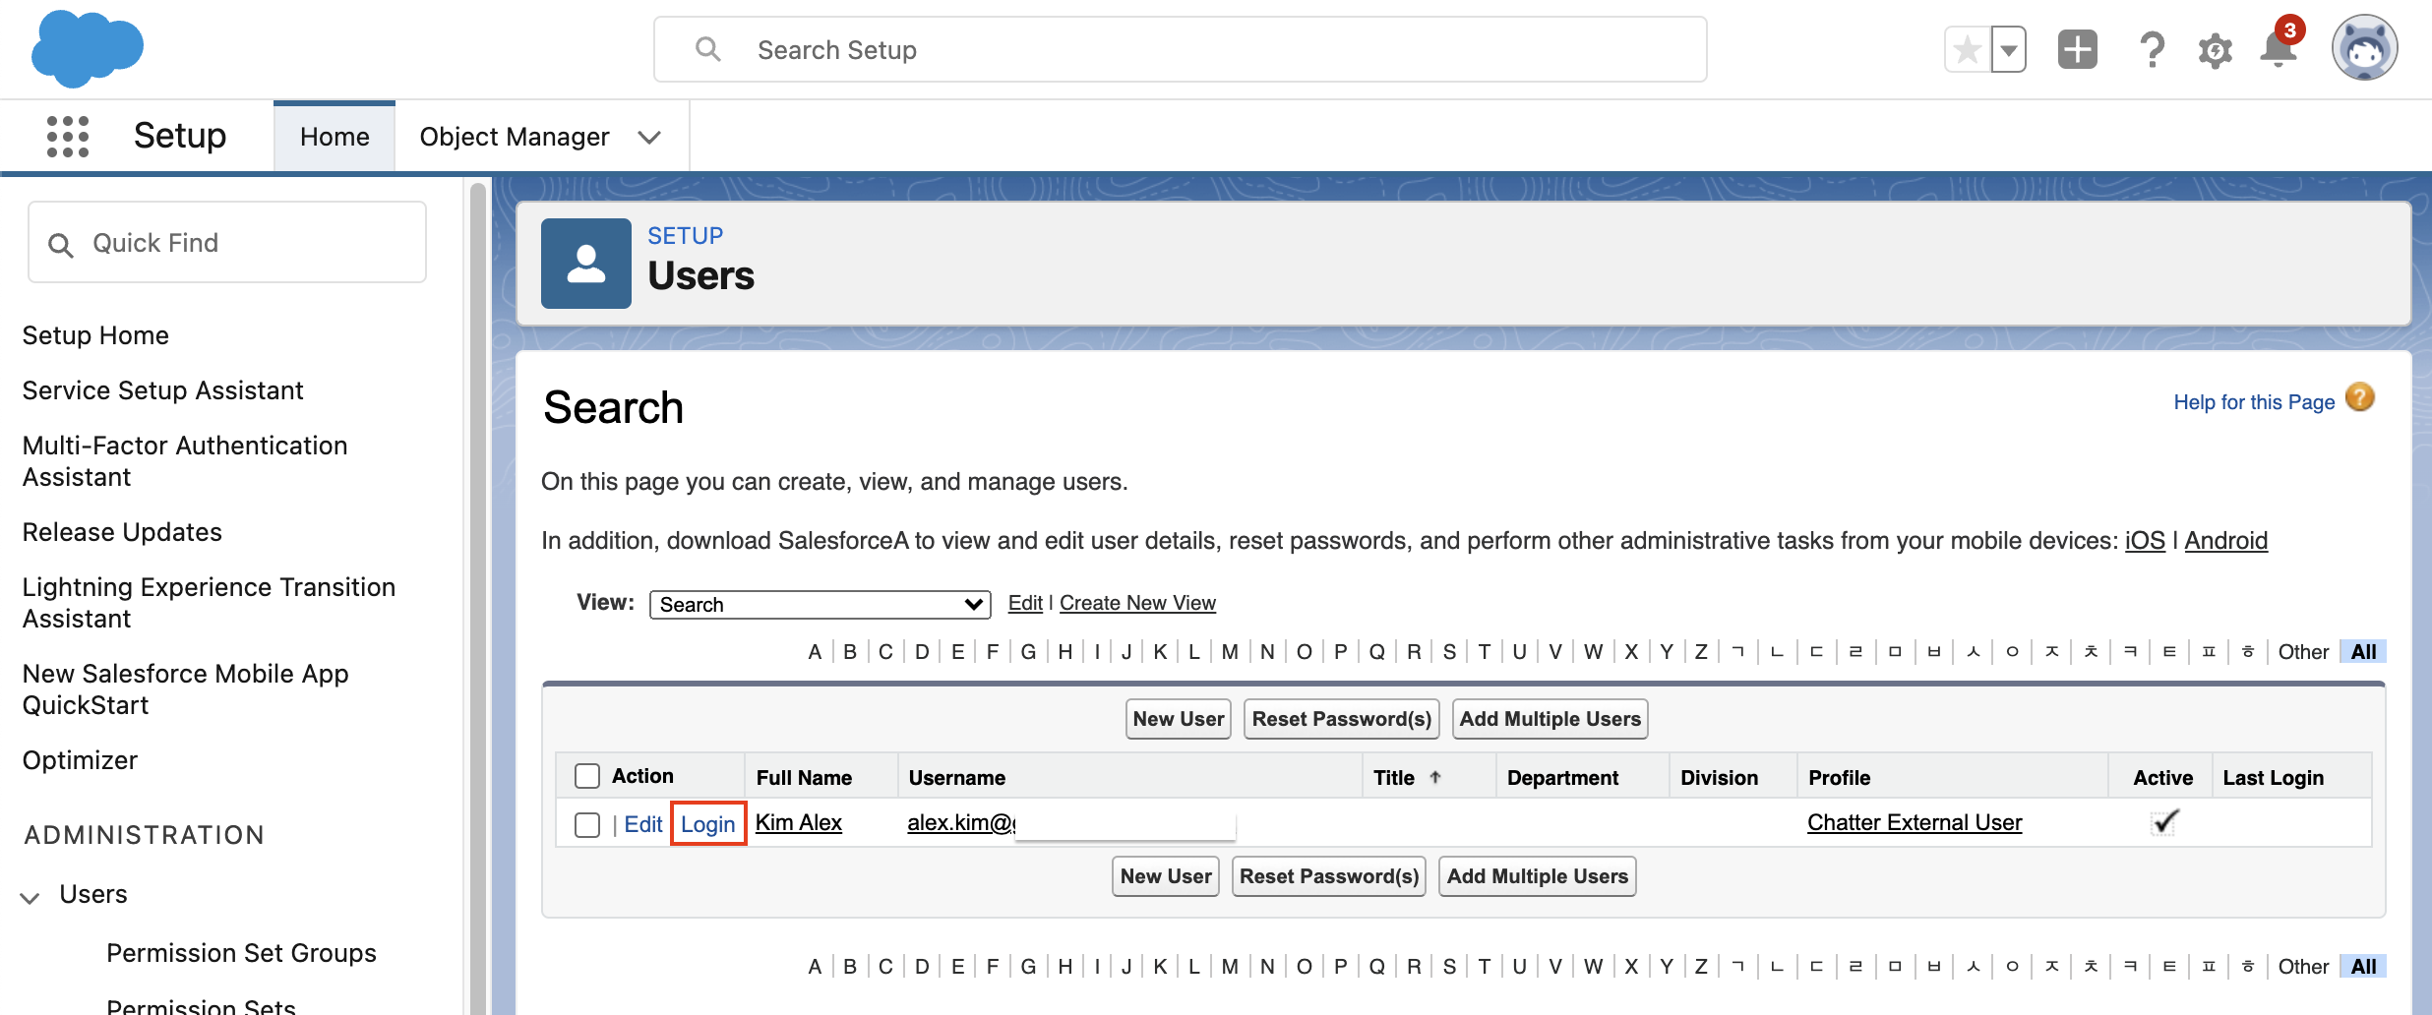
Task: Focus the Quick Find input
Action: pyautogui.click(x=227, y=243)
